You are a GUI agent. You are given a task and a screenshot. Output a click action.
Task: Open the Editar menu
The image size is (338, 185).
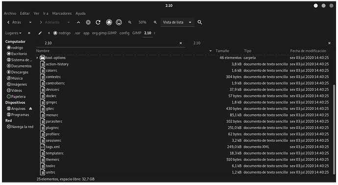[25, 13]
